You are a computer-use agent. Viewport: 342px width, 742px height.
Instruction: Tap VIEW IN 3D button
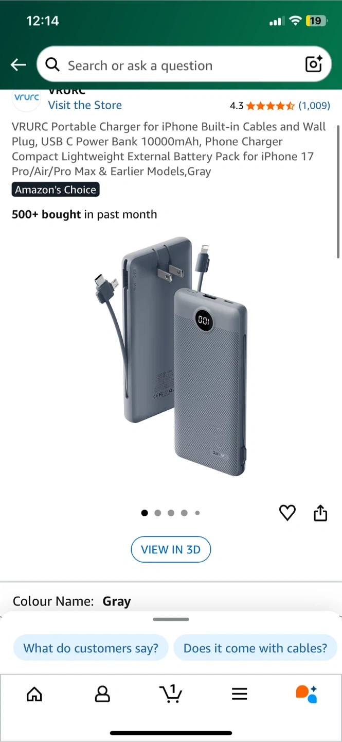pyautogui.click(x=171, y=549)
